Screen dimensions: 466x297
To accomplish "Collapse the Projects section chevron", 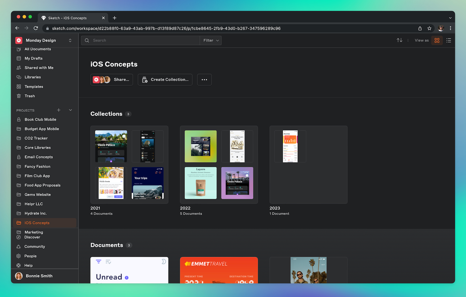I will tap(71, 110).
